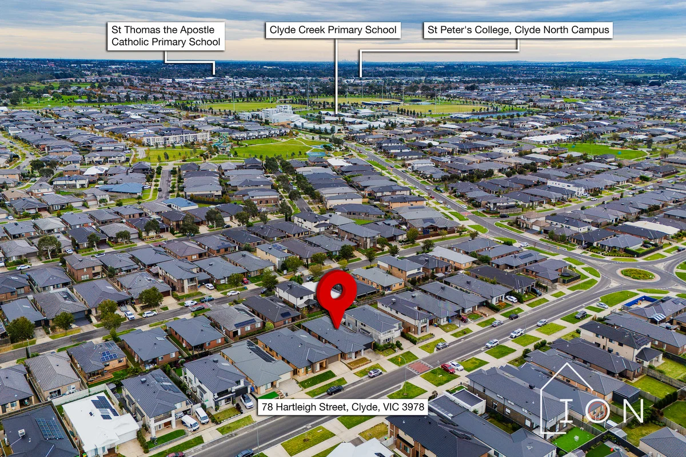686x457 pixels.
Task: Select the large blue-roofed building
Action: (122, 188)
